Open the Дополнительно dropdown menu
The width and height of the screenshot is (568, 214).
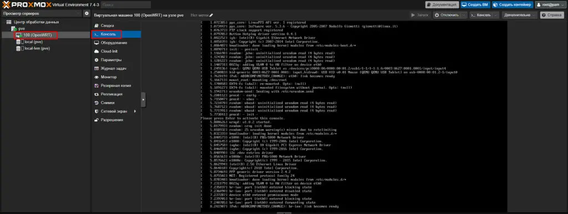[x=520, y=15]
